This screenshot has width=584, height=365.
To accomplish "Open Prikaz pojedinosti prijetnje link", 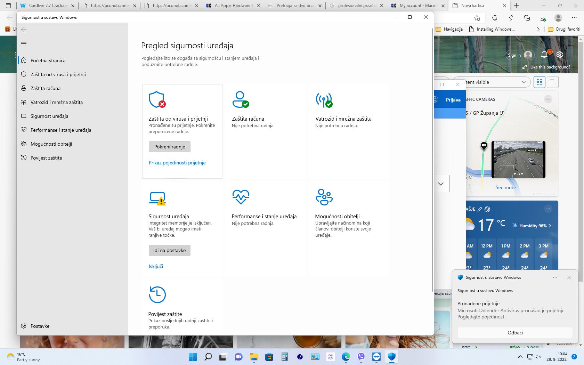I will click(177, 163).
